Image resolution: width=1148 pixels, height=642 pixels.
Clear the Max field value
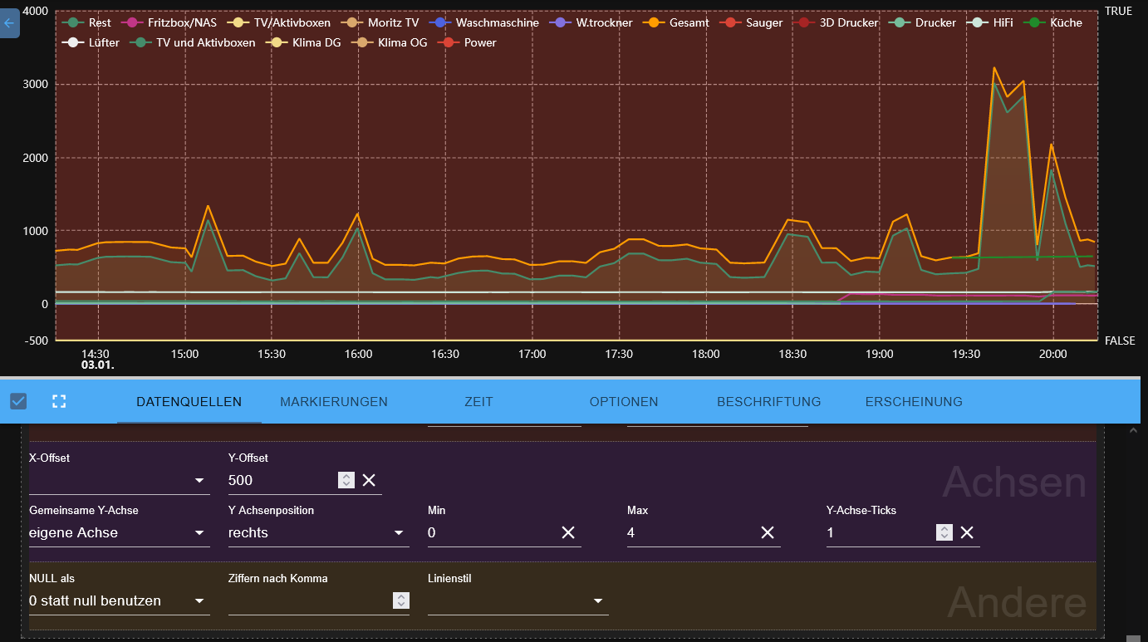tap(768, 532)
